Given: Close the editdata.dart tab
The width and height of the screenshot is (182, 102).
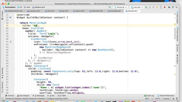Looking at the screenshot, I should coord(139,11).
